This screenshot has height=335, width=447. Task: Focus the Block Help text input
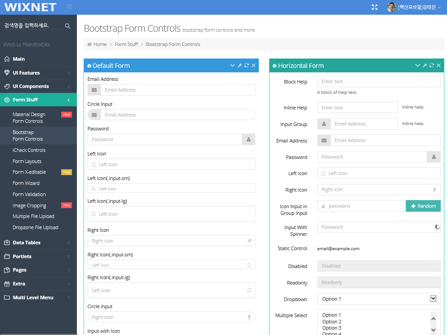379,81
